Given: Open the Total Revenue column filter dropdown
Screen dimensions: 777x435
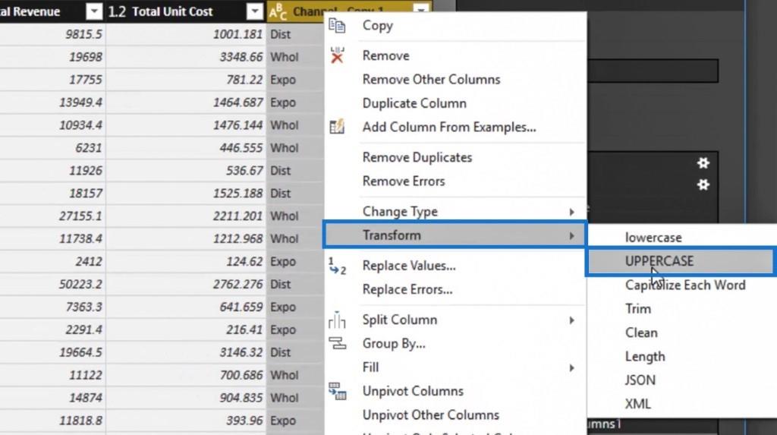Looking at the screenshot, I should [x=93, y=11].
